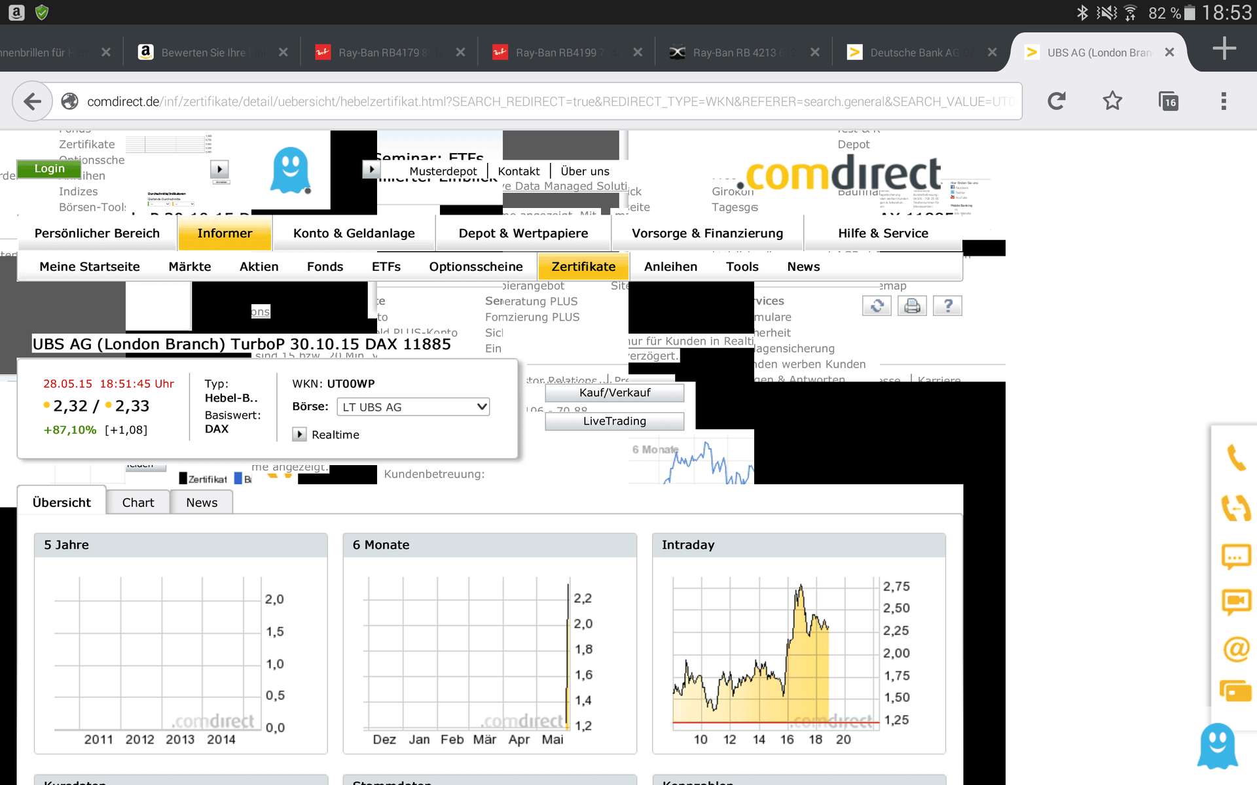Close the Ray-Ban RB 4213 tab

(x=814, y=52)
